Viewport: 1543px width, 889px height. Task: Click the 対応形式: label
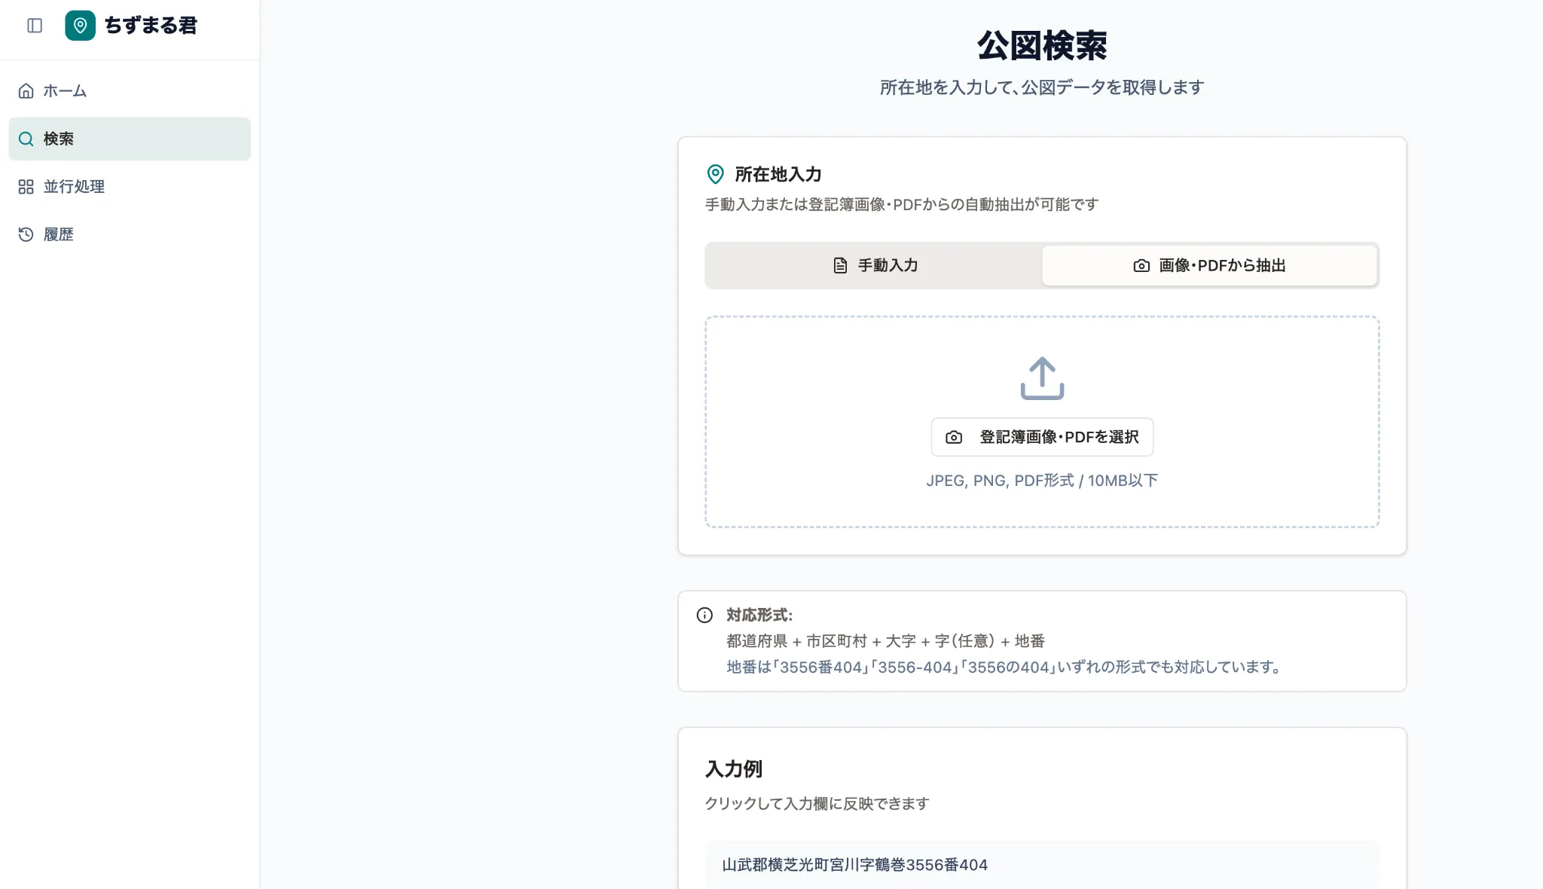759,615
